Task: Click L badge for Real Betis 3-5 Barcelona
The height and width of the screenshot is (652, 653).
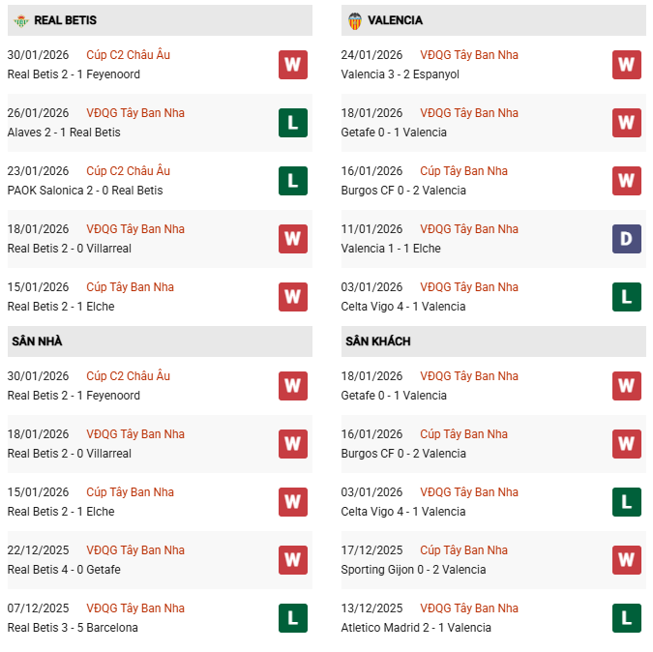Action: click(x=293, y=618)
